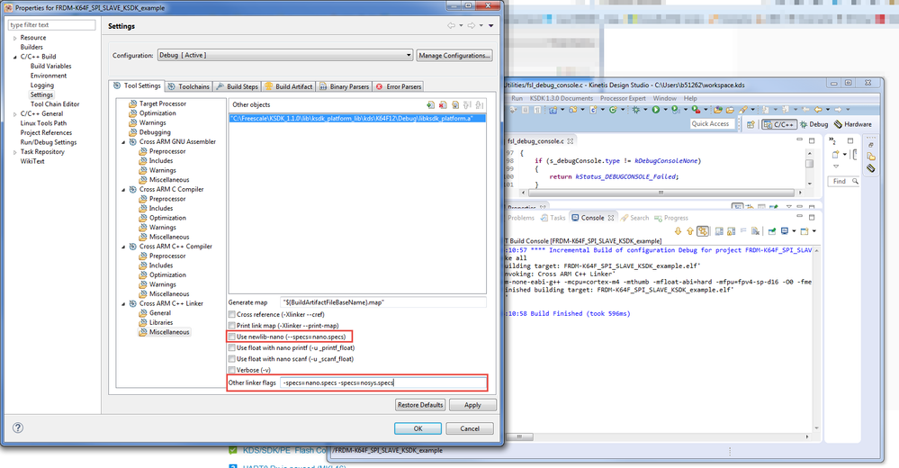Select the C/C++ perspective button
The height and width of the screenshot is (468, 899).
pyautogui.click(x=778, y=124)
